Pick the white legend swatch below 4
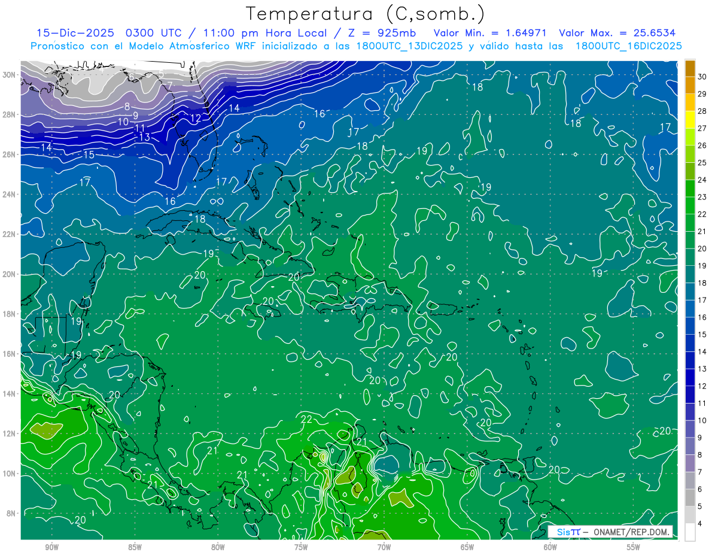Image resolution: width=718 pixels, height=555 pixels. (690, 532)
